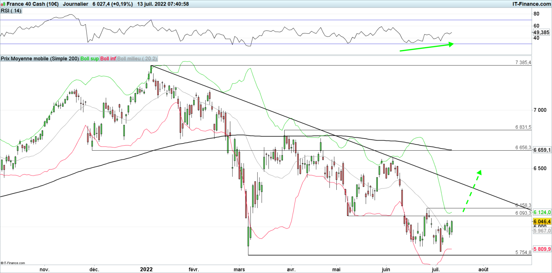Image resolution: width=552 pixels, height=273 pixels.
Task: Click the green 6 124,0 Bollinger price tag
Action: [542, 212]
